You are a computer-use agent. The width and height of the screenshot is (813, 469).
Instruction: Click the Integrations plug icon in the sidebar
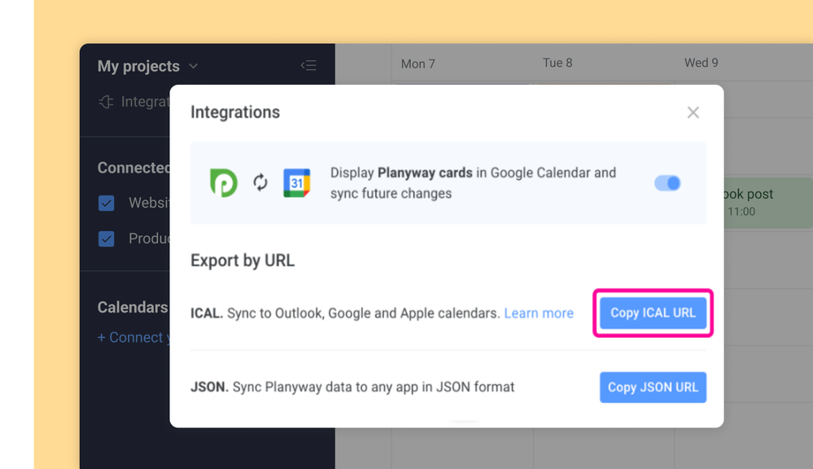coord(106,101)
